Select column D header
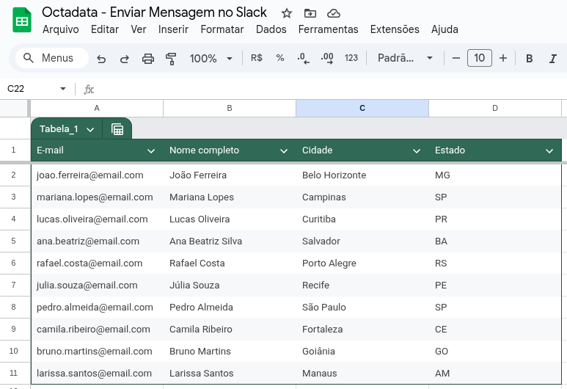The image size is (567, 389). point(494,108)
